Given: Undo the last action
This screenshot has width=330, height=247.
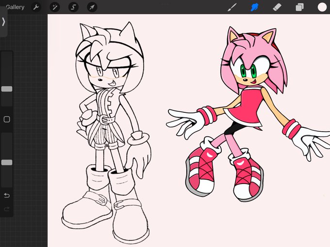Looking at the screenshot, I should click(7, 196).
